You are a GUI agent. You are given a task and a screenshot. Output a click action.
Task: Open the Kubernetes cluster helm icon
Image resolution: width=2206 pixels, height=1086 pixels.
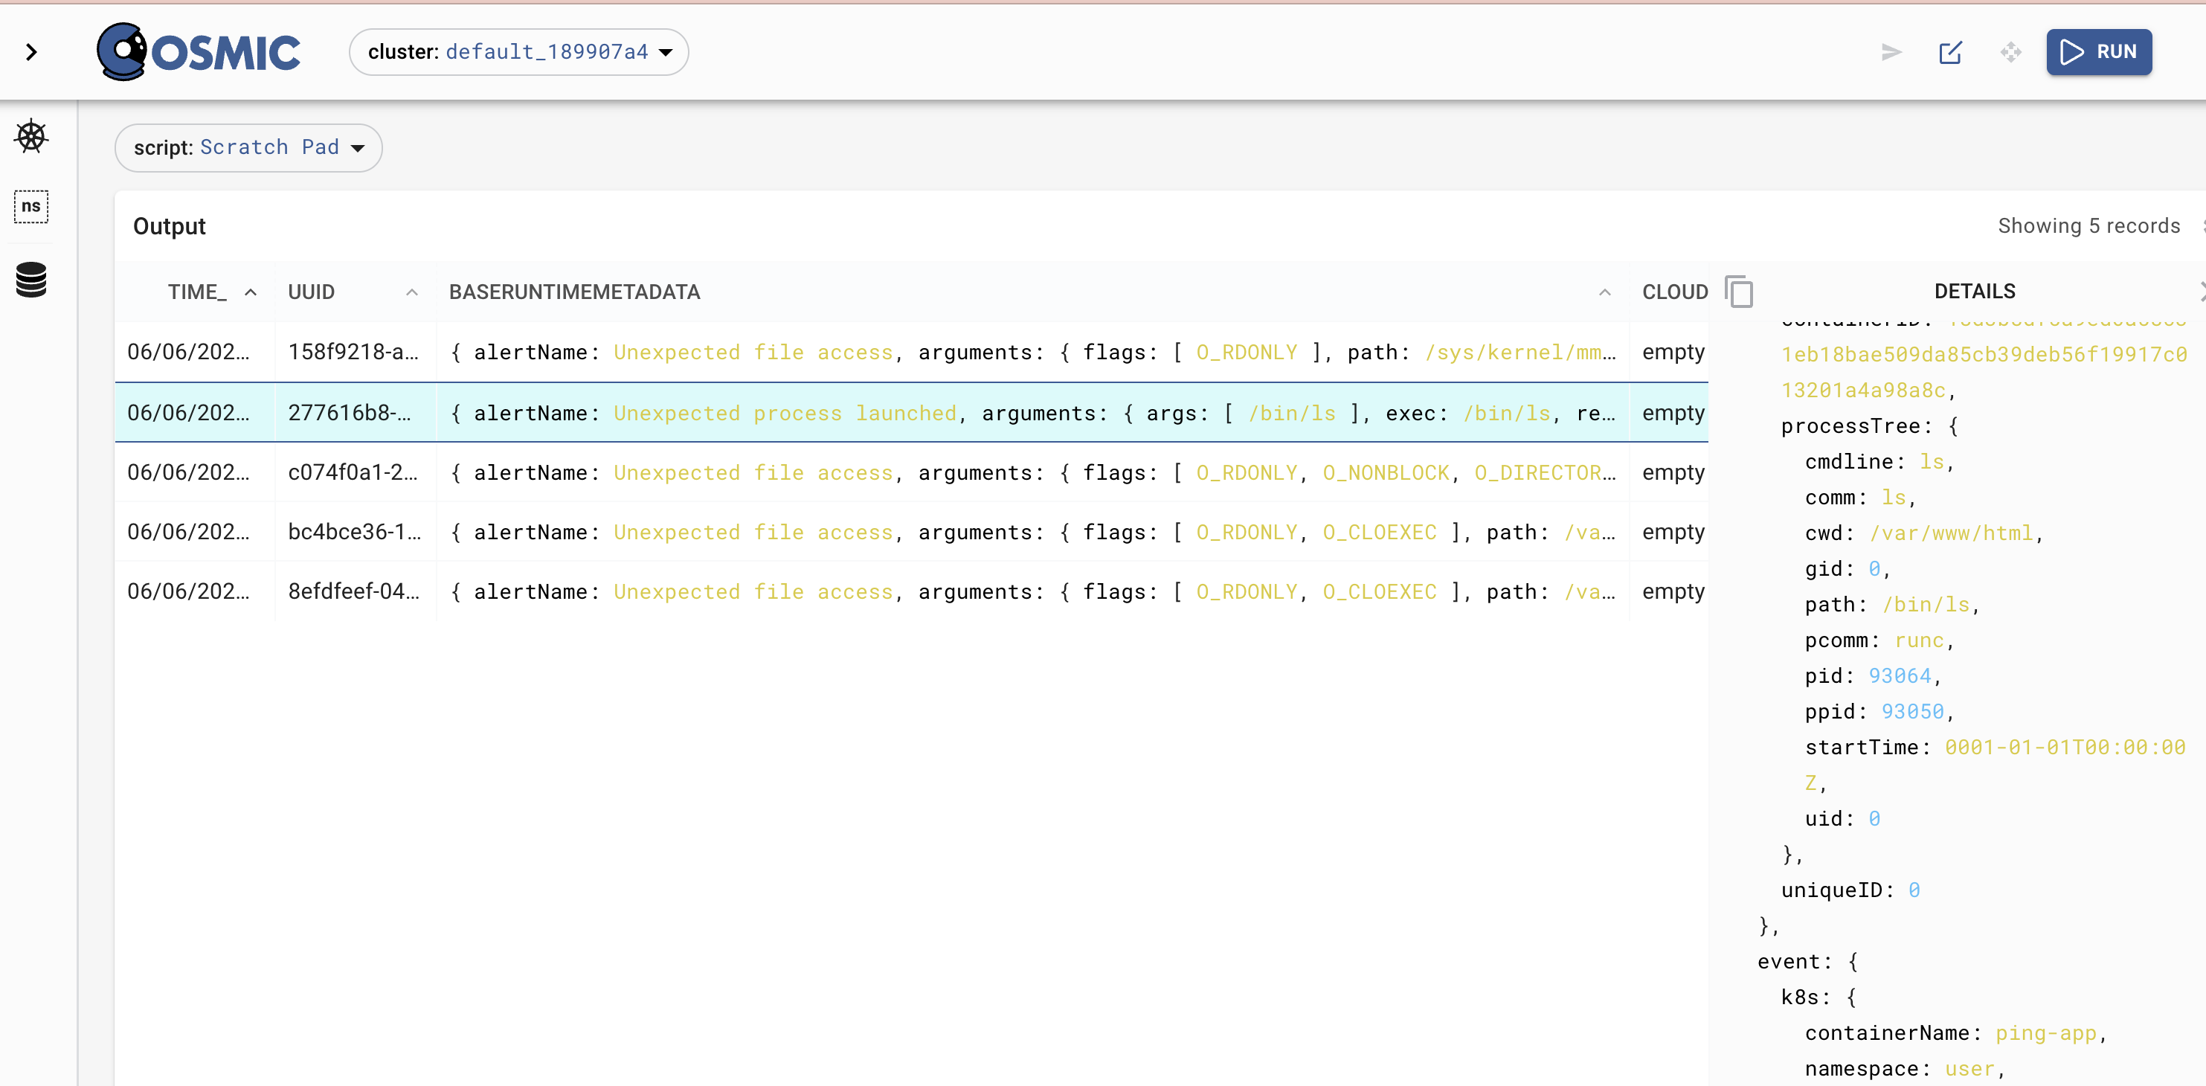30,136
